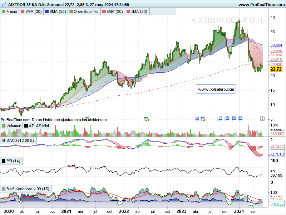Click the third stacked documents icon in the row
The width and height of the screenshot is (286, 215).
coord(233,119)
